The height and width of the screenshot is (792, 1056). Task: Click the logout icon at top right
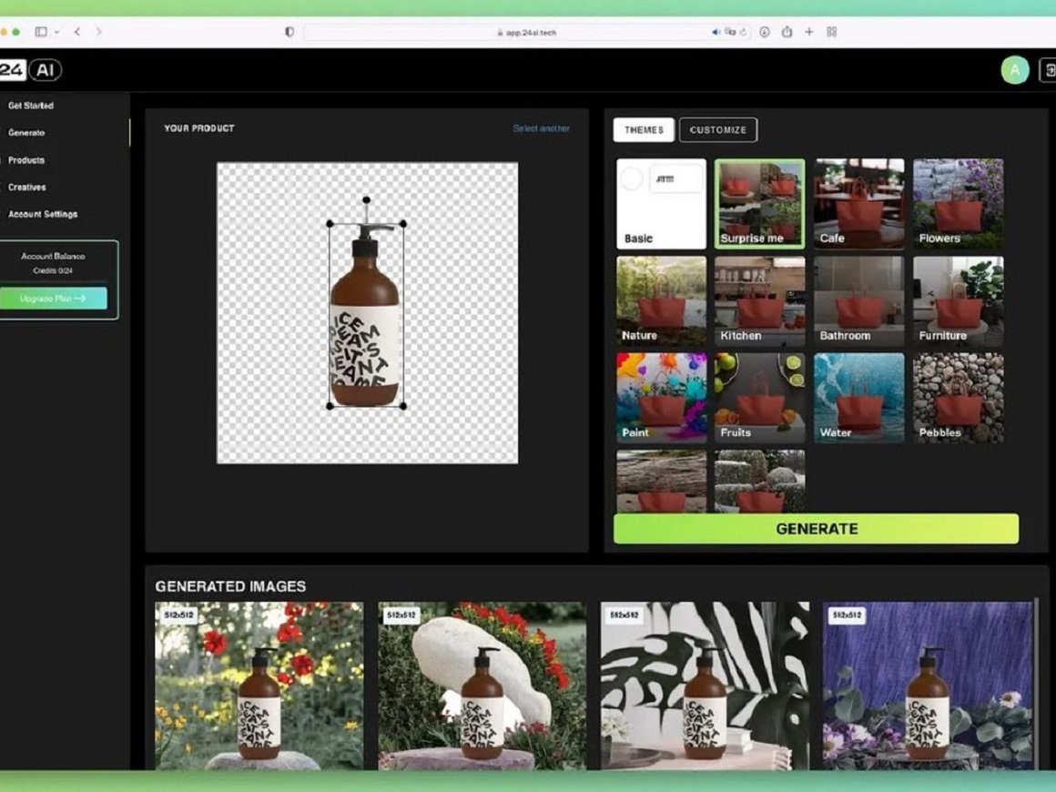[1047, 70]
